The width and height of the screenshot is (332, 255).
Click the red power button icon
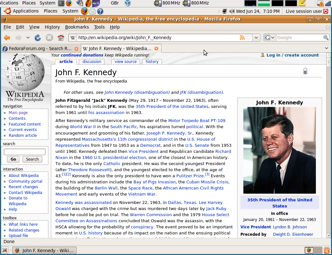click(x=326, y=11)
